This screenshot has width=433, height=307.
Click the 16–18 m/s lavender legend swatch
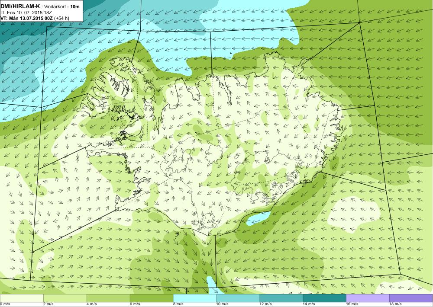click(368, 298)
